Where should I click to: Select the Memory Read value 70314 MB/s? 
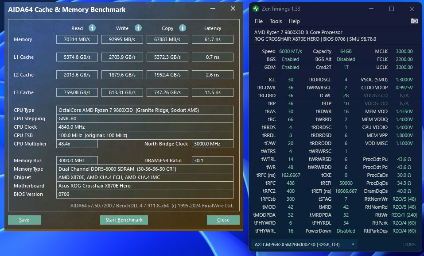77,39
